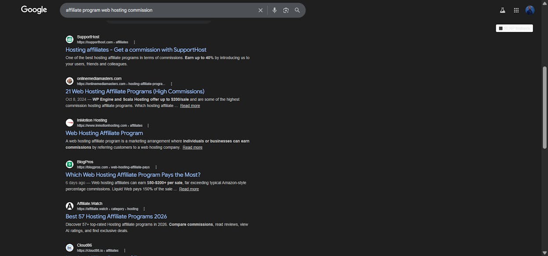This screenshot has width=548, height=256.
Task: Click the SupportHost site name
Action: click(88, 37)
